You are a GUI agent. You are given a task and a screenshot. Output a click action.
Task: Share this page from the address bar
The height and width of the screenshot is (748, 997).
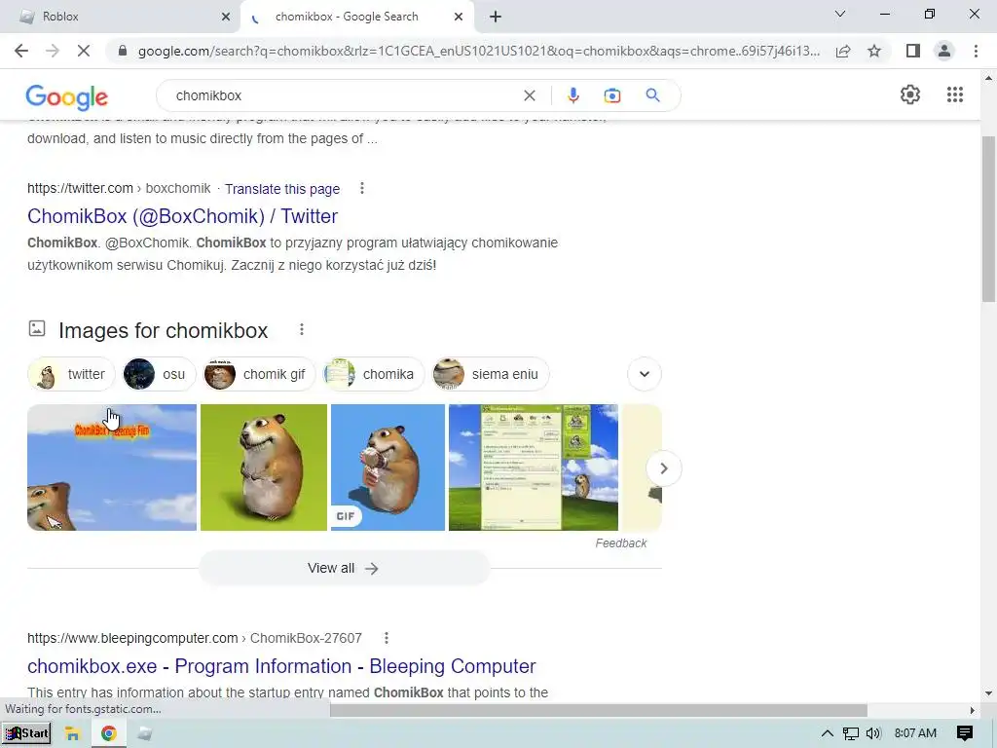843,52
